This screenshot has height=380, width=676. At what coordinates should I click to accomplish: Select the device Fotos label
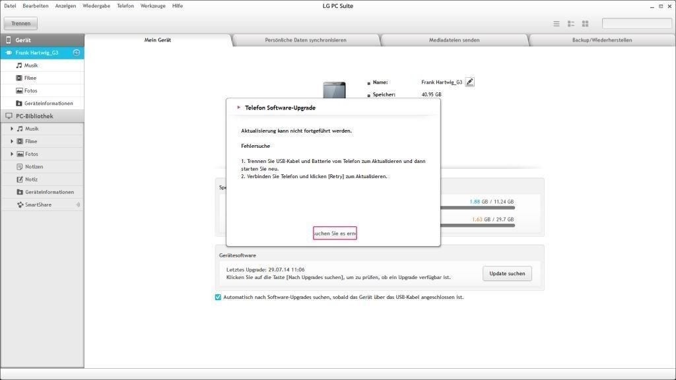(x=30, y=91)
